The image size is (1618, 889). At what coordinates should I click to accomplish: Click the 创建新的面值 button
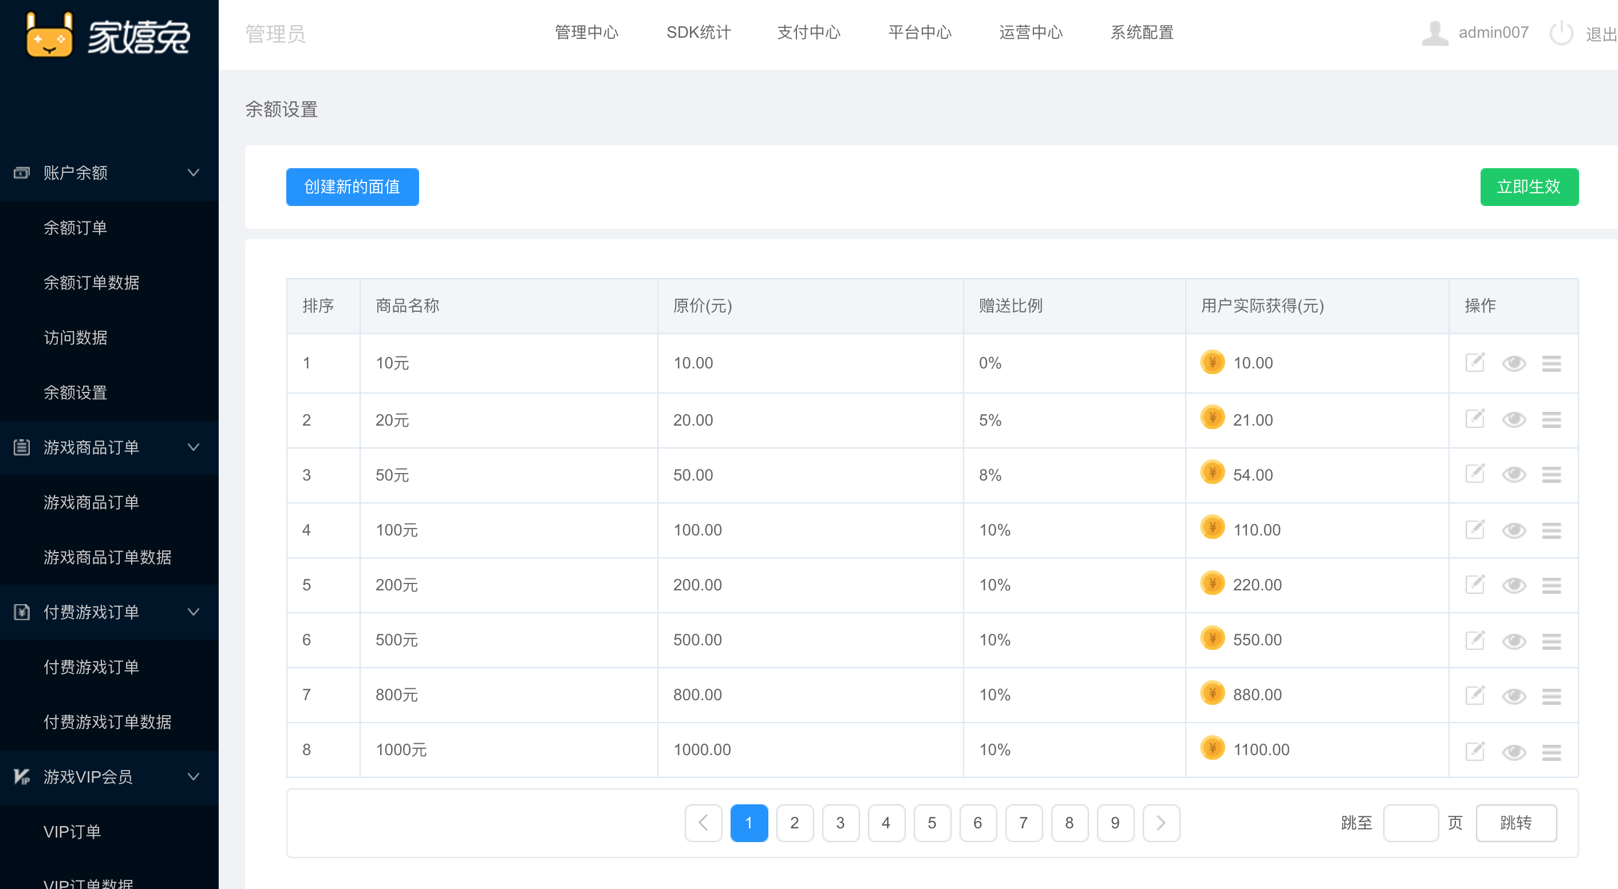coord(352,187)
